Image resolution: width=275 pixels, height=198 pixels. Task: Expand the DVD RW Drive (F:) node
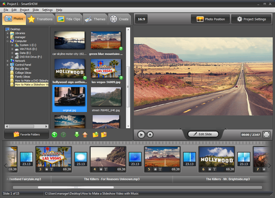12,57
